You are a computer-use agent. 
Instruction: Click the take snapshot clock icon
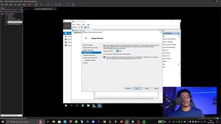(x=41, y=4)
